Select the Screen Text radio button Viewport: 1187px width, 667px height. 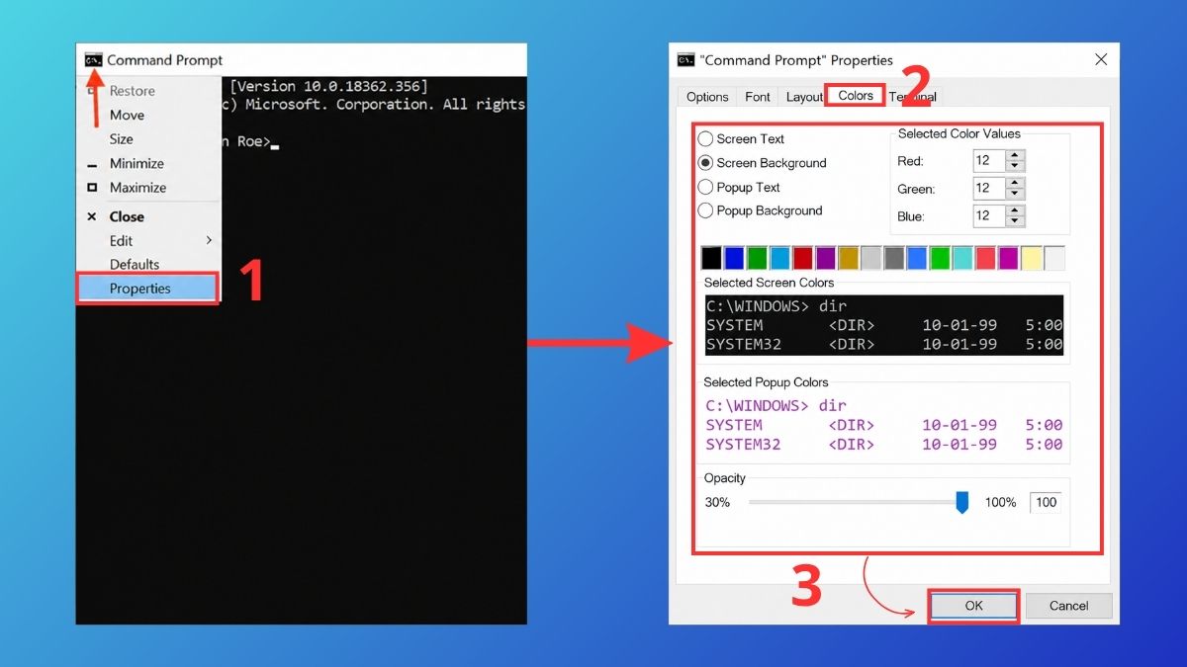pos(706,139)
